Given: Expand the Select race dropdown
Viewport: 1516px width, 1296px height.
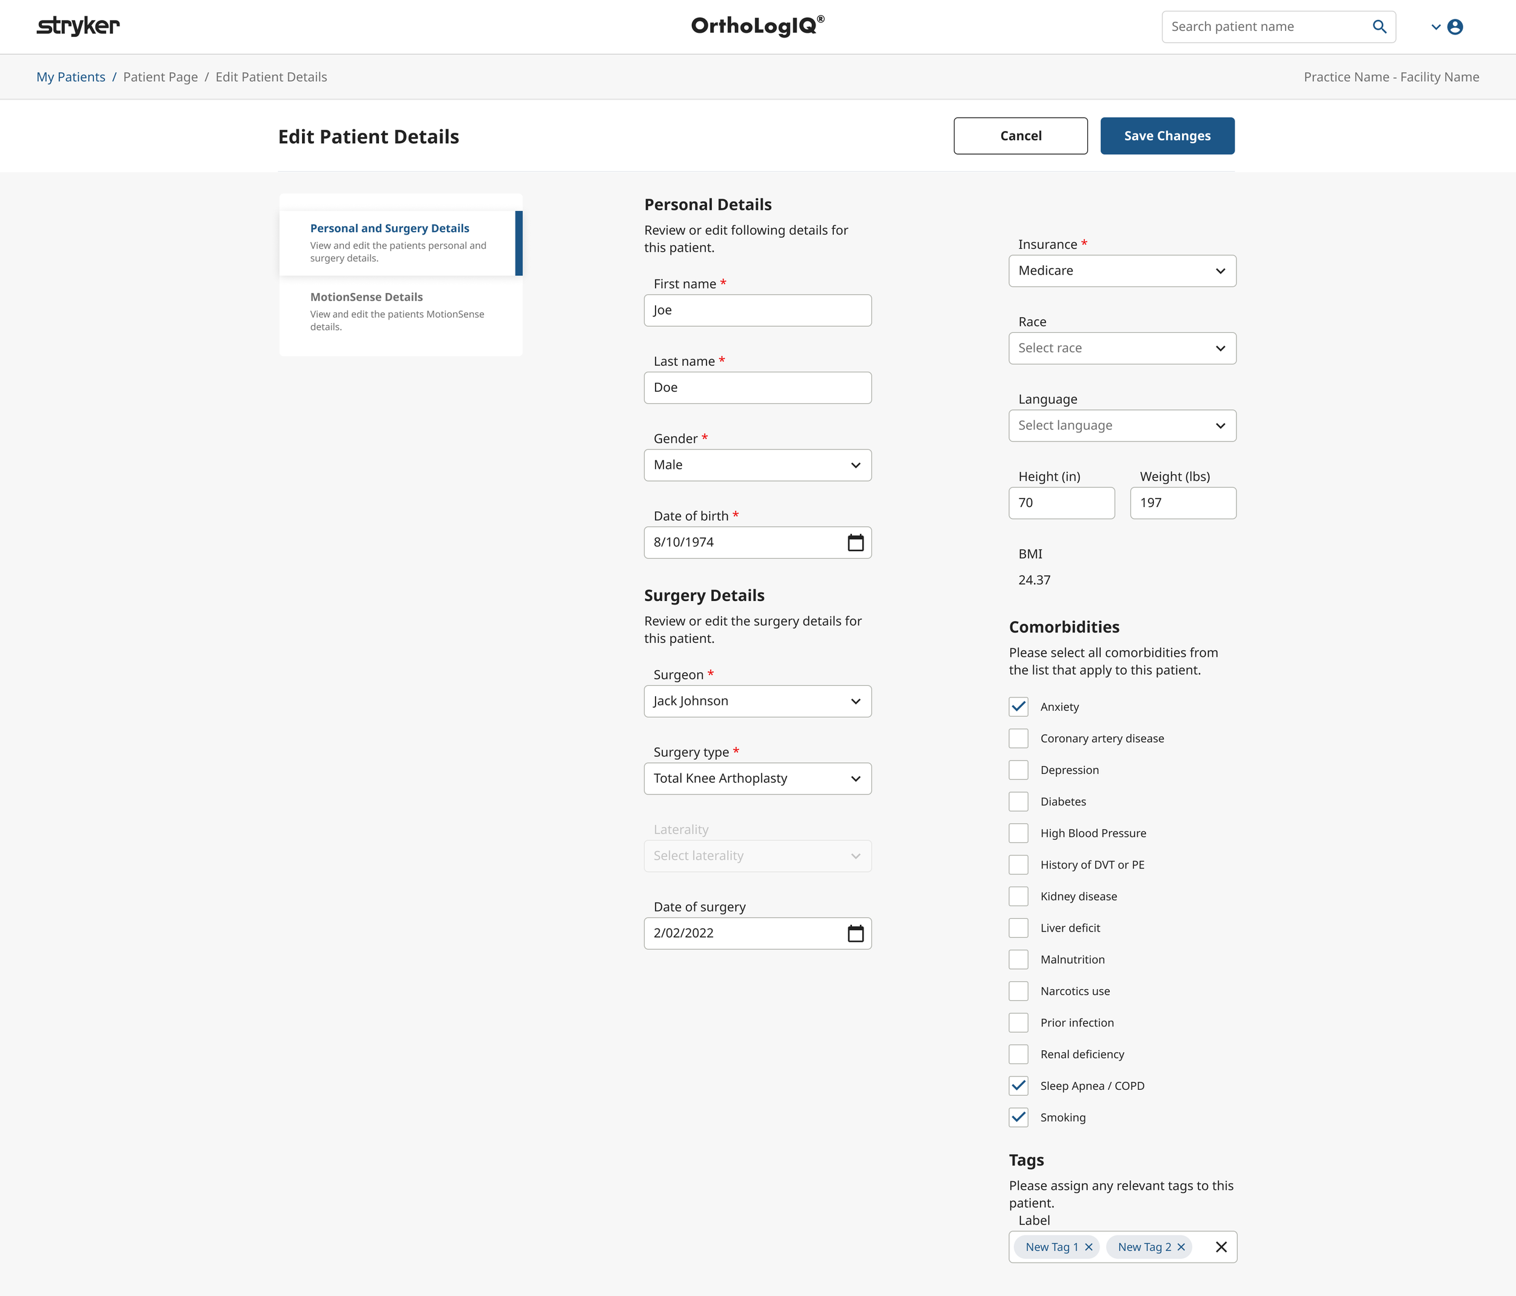Looking at the screenshot, I should tap(1122, 348).
